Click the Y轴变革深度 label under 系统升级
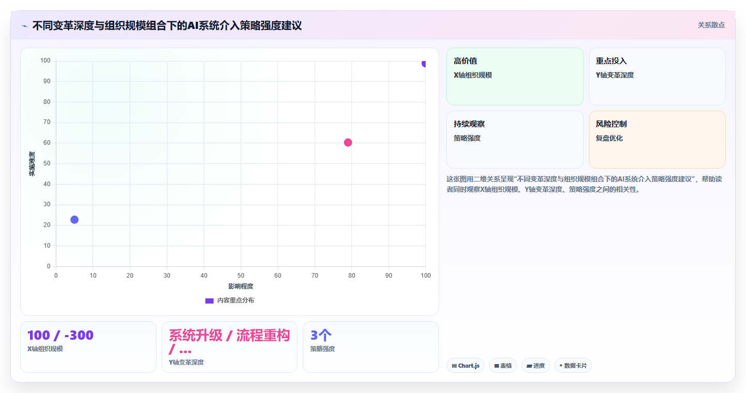Screen dimensions: 746x393 pos(186,362)
